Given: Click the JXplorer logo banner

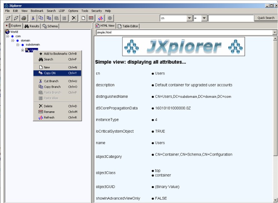Looking at the screenshot, I should pyautogui.click(x=183, y=47).
